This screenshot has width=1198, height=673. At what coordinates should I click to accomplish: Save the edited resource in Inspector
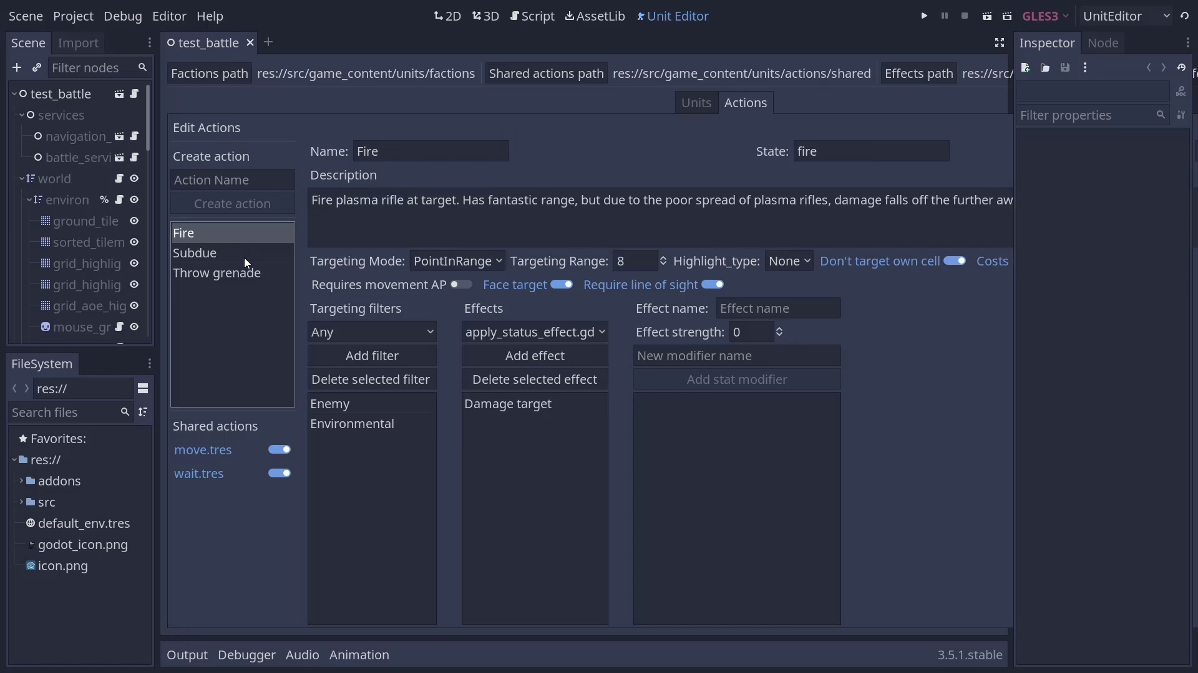point(1065,67)
